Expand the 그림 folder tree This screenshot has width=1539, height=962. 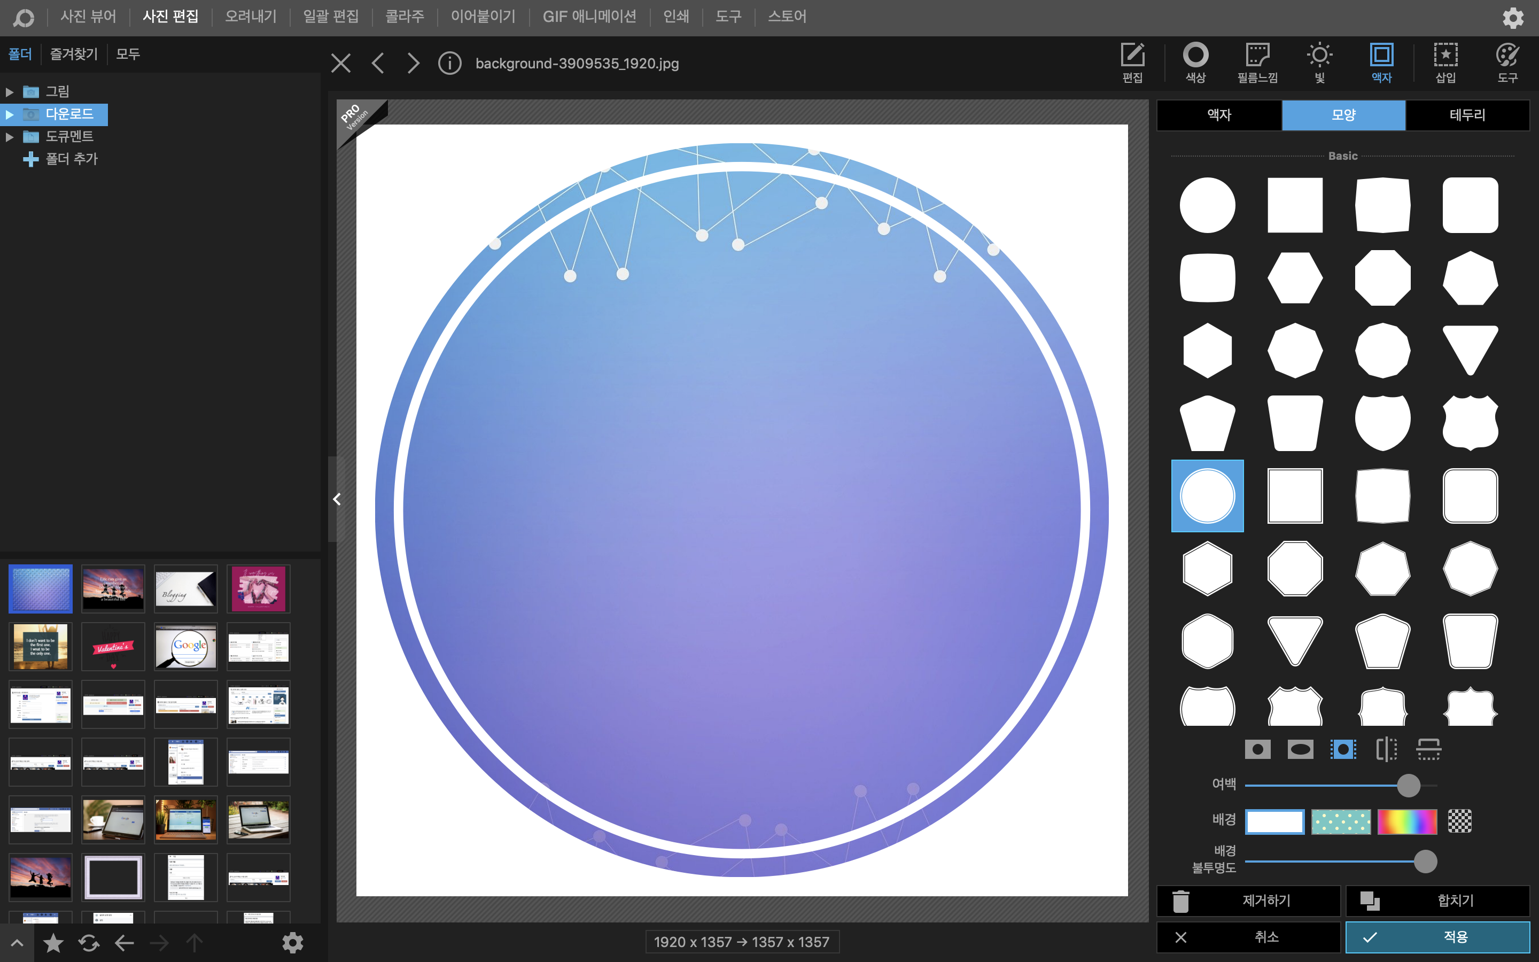pyautogui.click(x=10, y=91)
